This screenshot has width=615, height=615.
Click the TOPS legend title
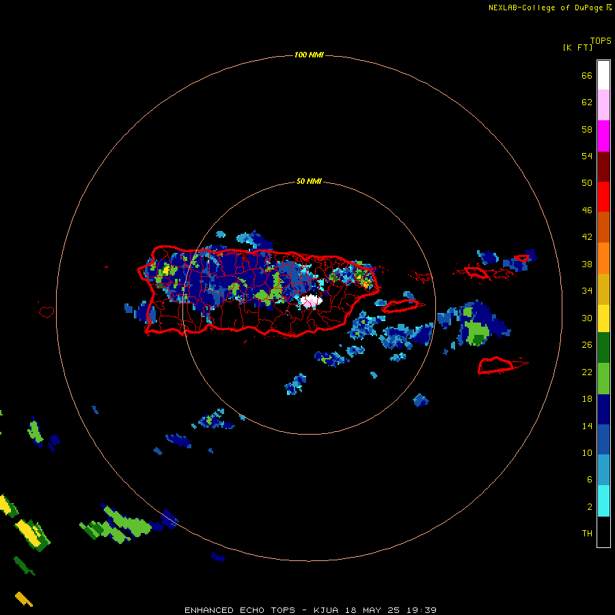601,40
